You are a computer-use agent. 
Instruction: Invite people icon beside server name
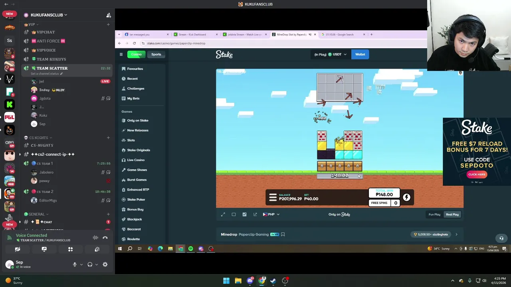pyautogui.click(x=108, y=15)
